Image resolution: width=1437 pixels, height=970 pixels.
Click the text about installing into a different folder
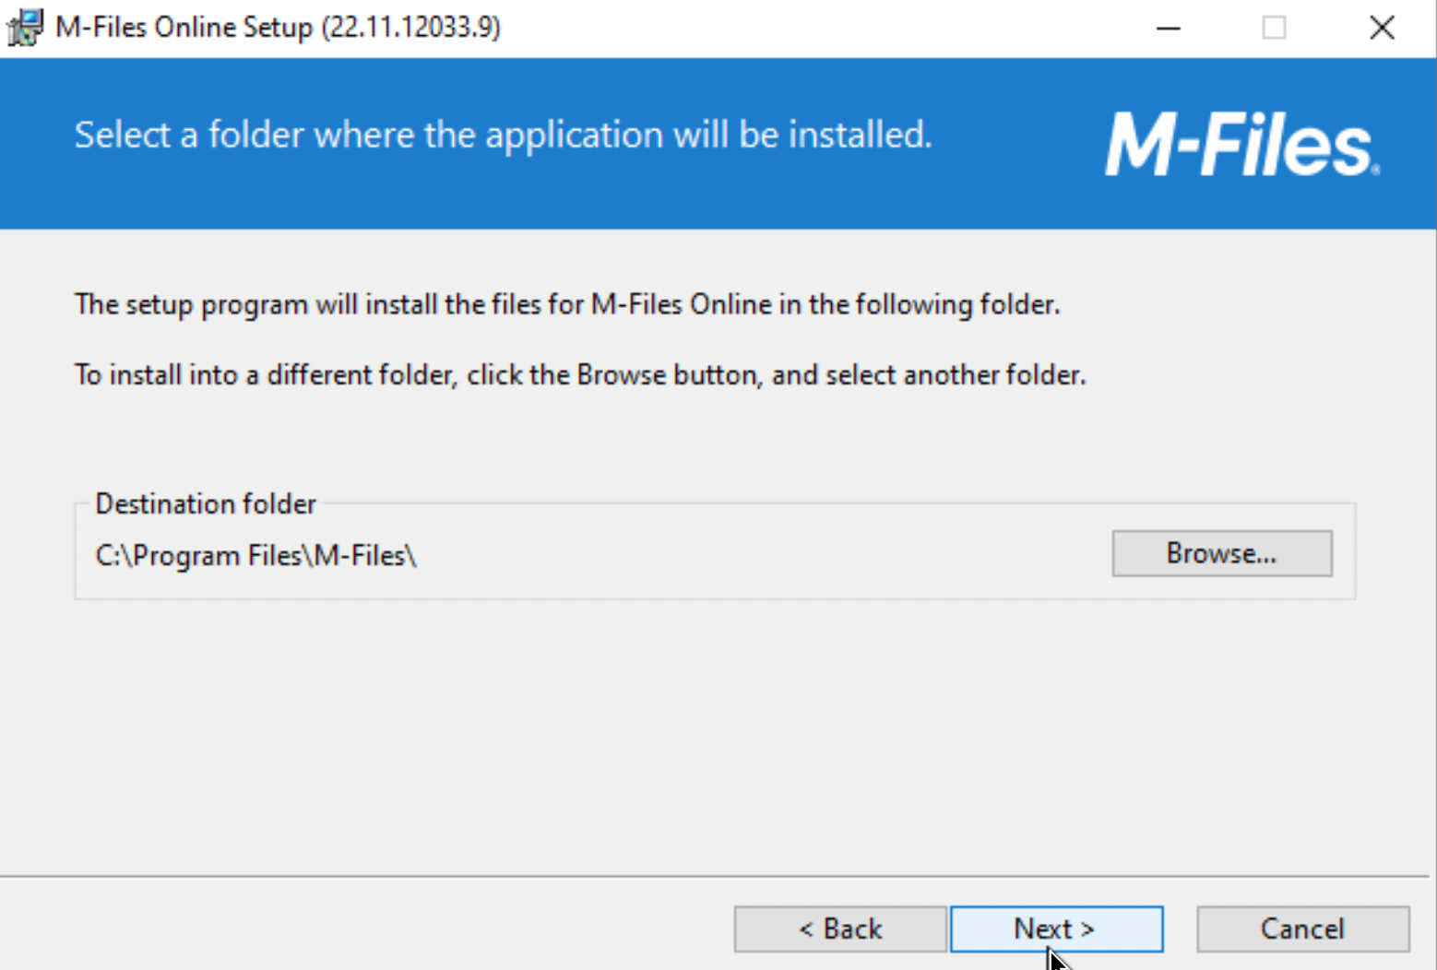[580, 375]
